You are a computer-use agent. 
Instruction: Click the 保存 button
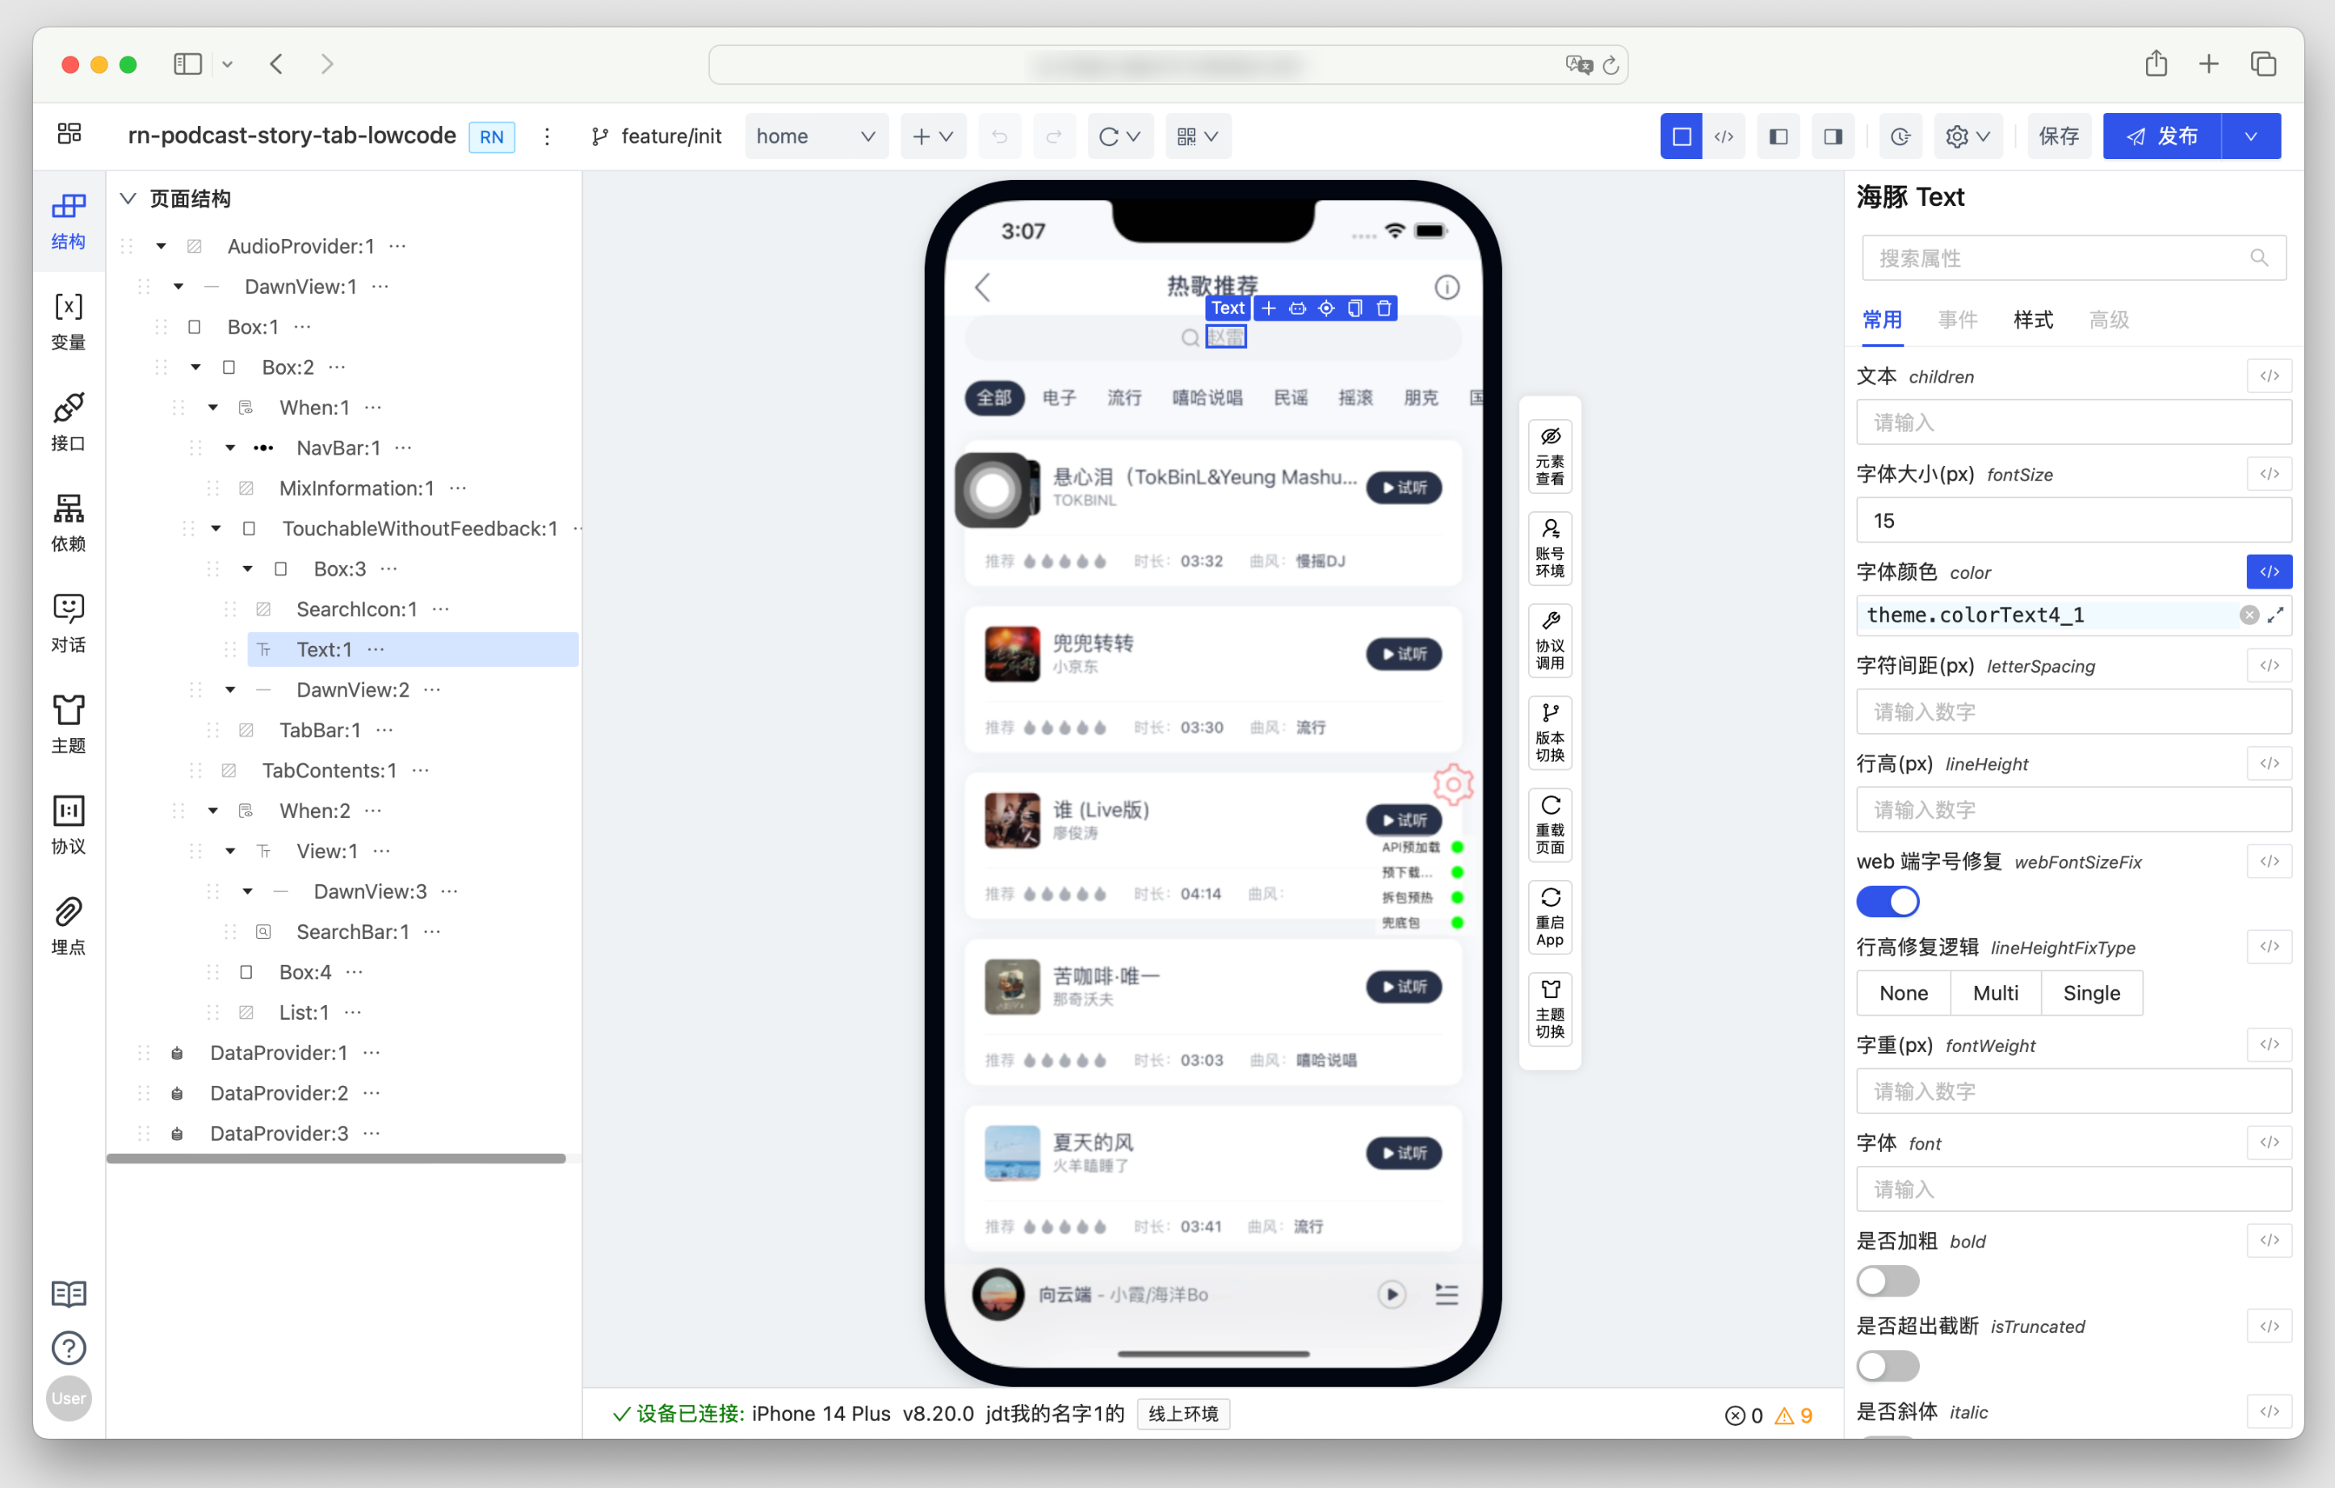(x=2060, y=136)
